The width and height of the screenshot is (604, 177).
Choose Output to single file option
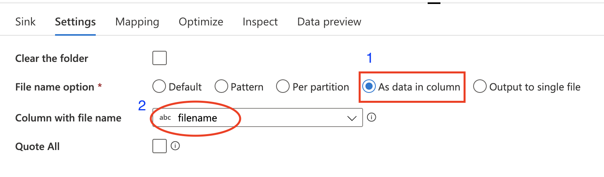point(480,87)
